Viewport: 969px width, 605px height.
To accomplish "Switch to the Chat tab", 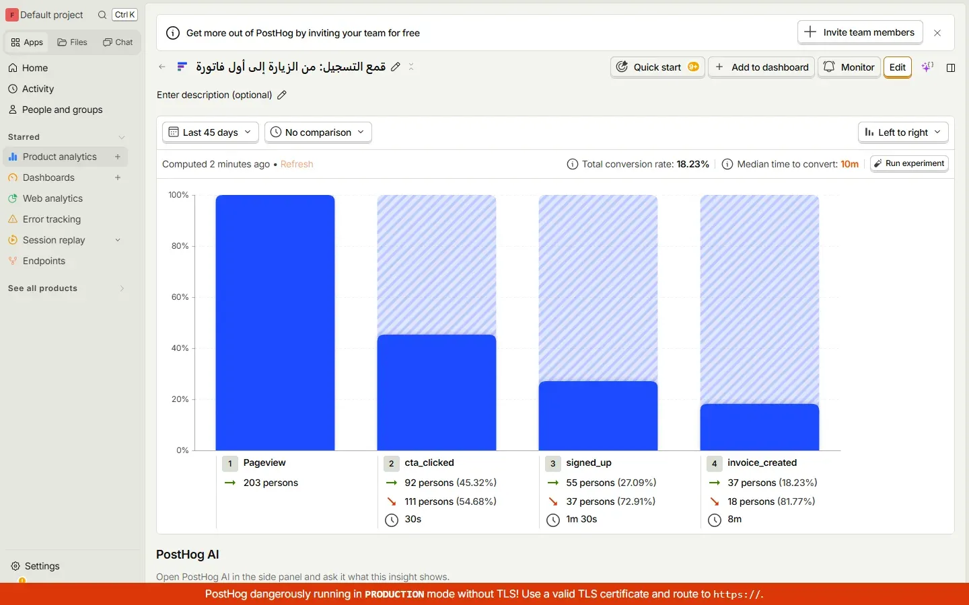I will point(118,42).
